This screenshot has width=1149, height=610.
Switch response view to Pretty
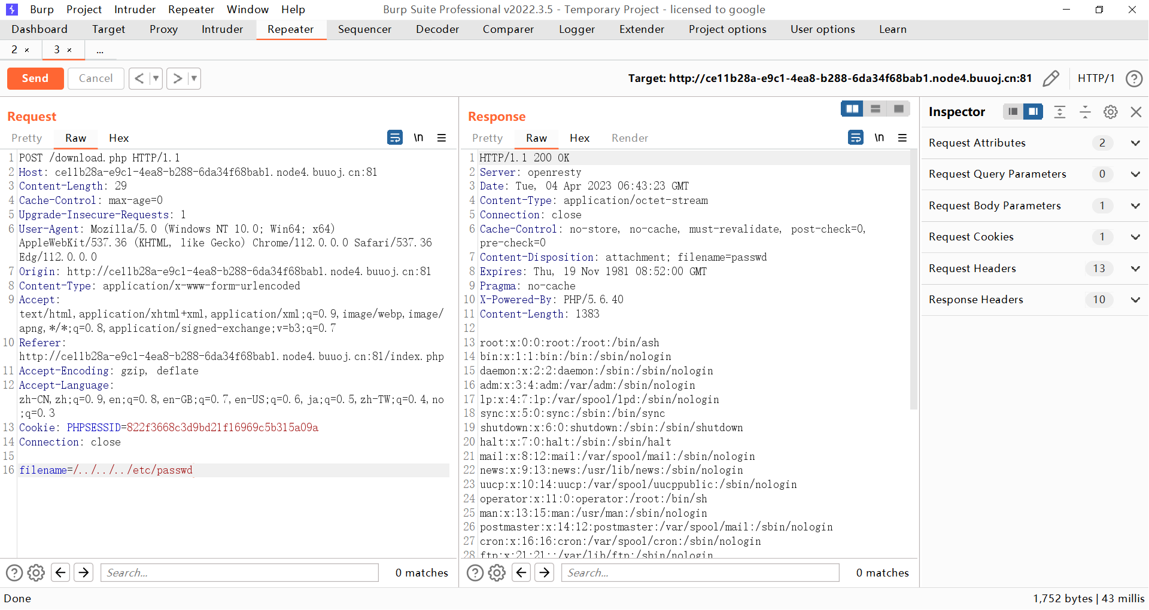click(488, 138)
